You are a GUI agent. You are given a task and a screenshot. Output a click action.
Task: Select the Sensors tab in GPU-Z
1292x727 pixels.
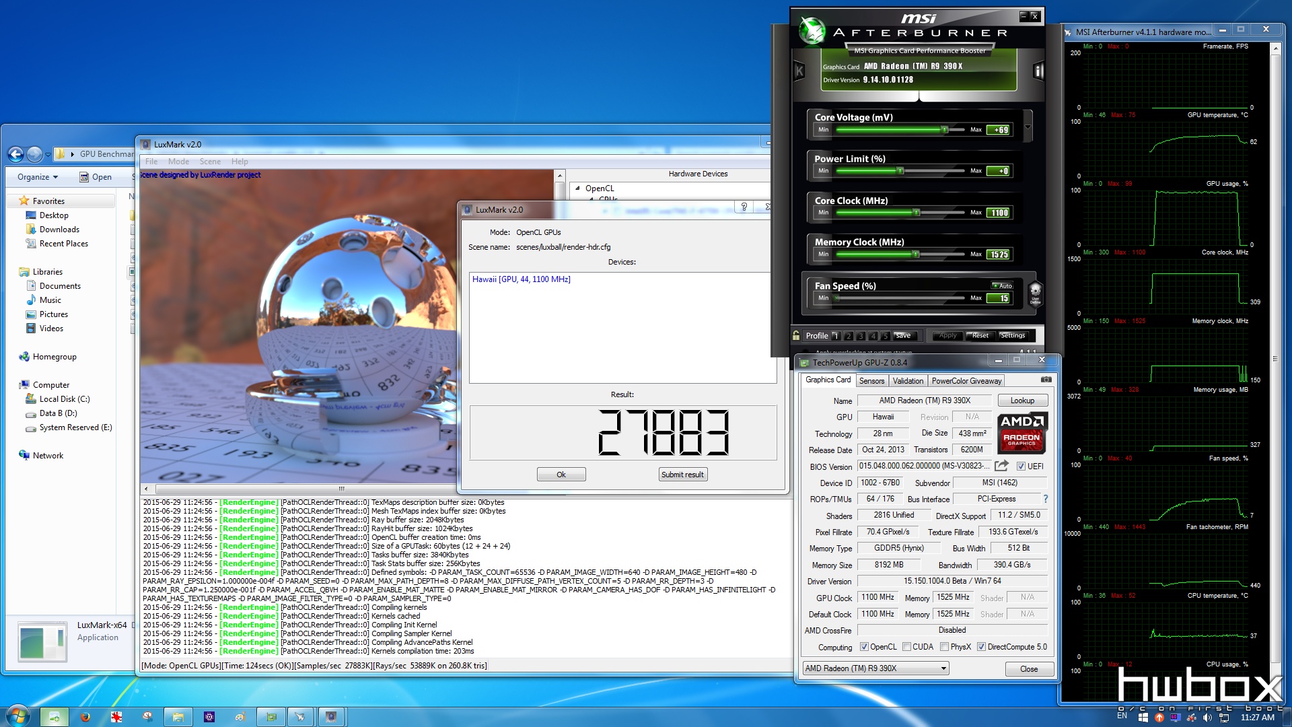click(871, 381)
